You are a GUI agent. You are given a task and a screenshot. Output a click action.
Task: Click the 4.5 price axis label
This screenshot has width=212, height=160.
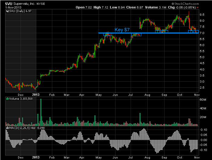202,63
